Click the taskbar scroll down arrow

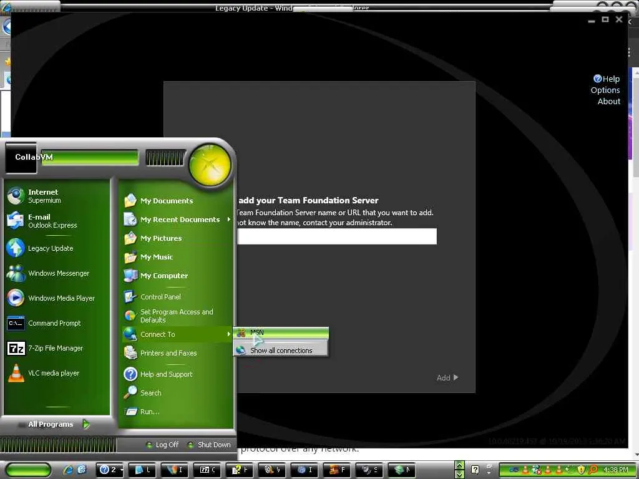click(x=459, y=474)
